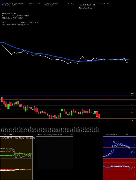Click the 'Day Vol: 0 M' label
Screen dimensions: 136x180
pos(85,8)
